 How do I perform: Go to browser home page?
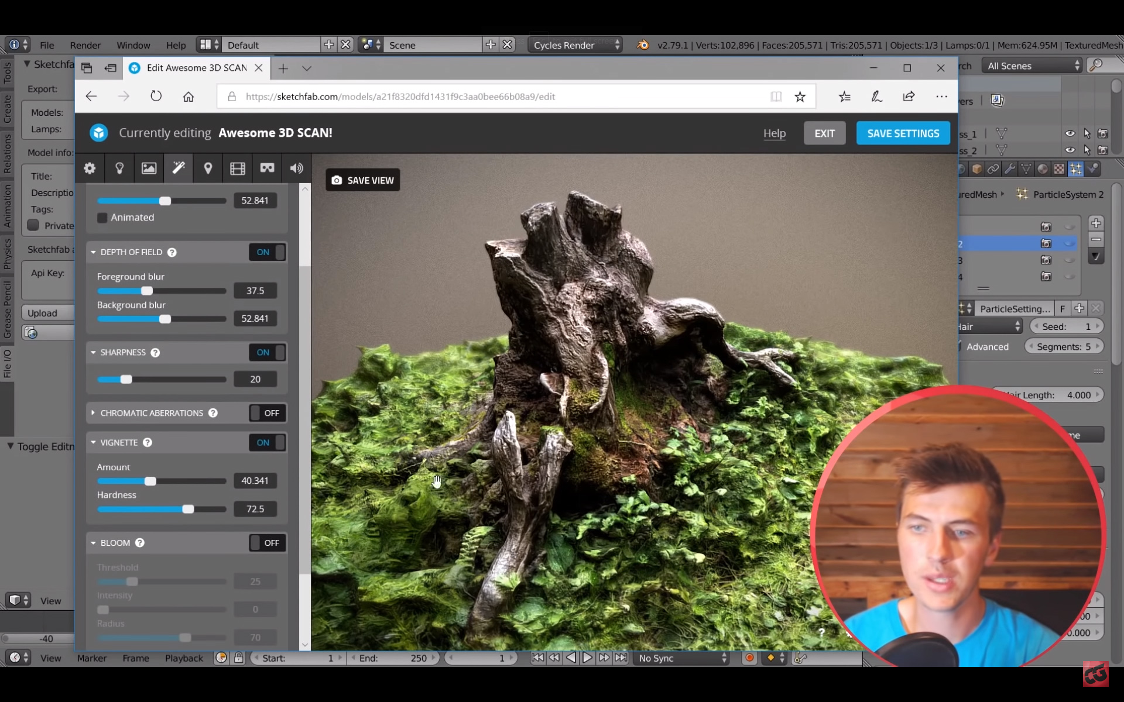(x=189, y=97)
